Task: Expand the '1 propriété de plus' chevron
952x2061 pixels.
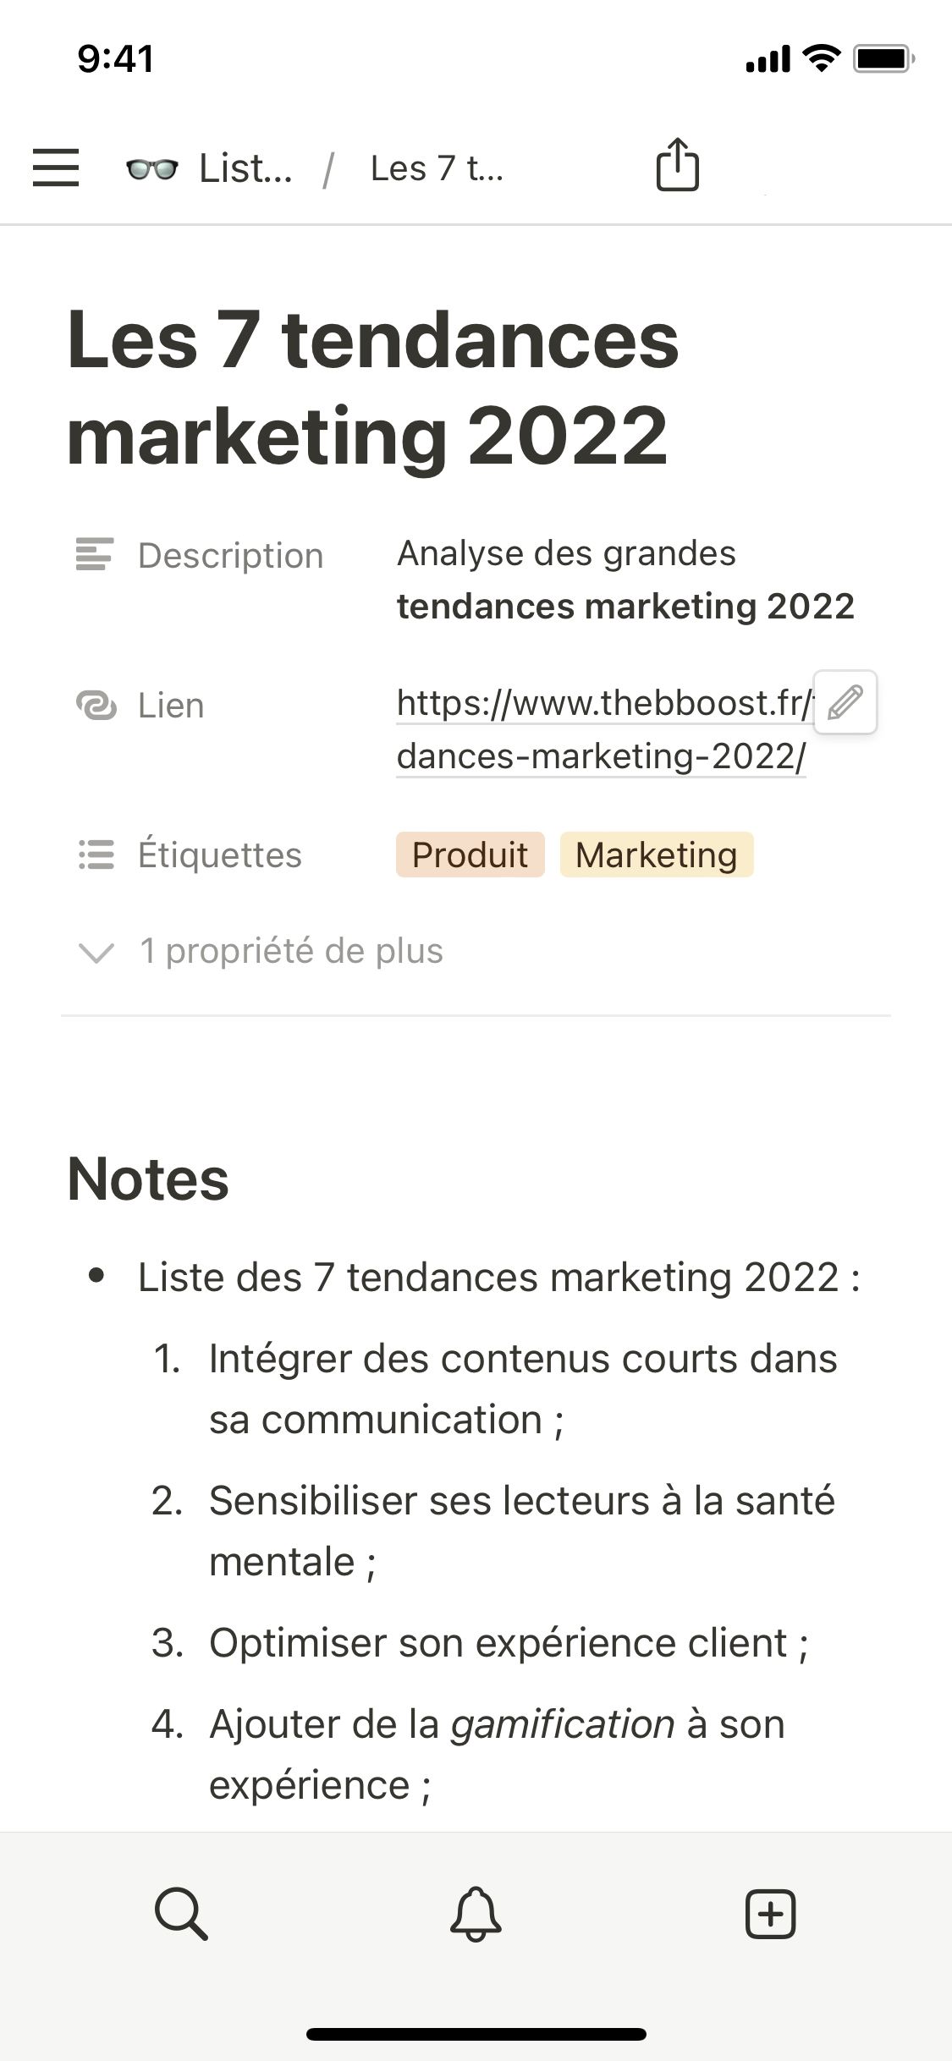Action: pyautogui.click(x=96, y=952)
